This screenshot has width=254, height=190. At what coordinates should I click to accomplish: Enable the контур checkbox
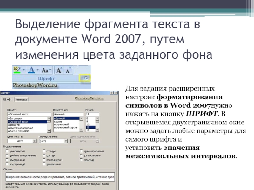coord(44,155)
